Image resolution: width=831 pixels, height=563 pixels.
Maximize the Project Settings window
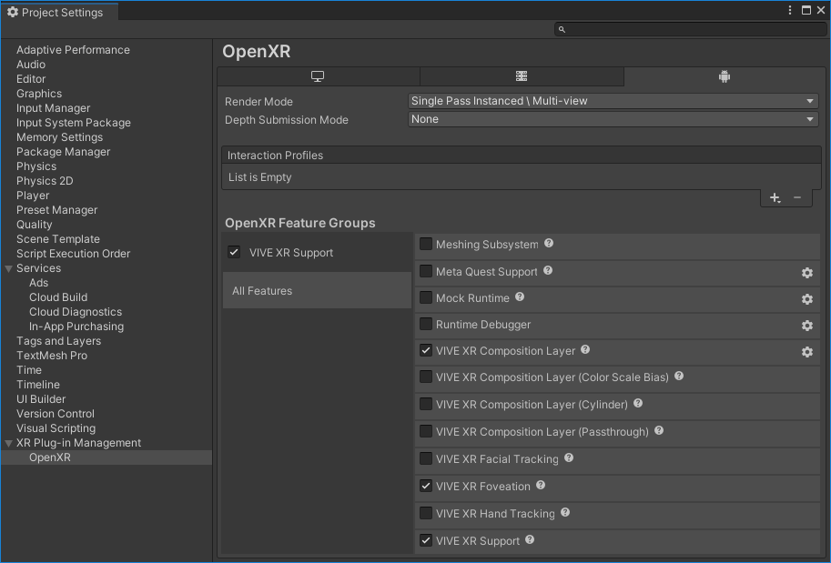pyautogui.click(x=806, y=10)
